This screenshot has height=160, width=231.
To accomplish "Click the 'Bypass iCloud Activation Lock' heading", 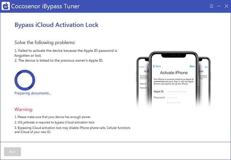I will (56, 25).
